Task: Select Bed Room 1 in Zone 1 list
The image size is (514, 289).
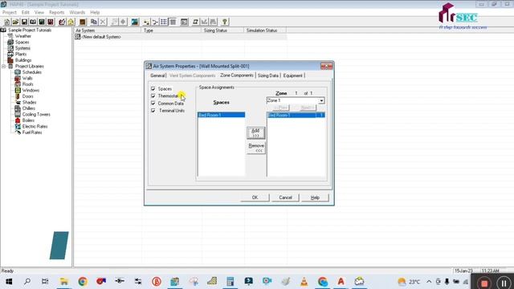Action: [296, 115]
